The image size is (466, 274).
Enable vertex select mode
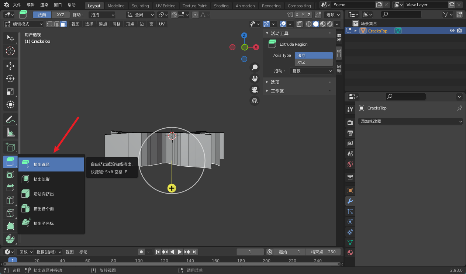point(49,24)
